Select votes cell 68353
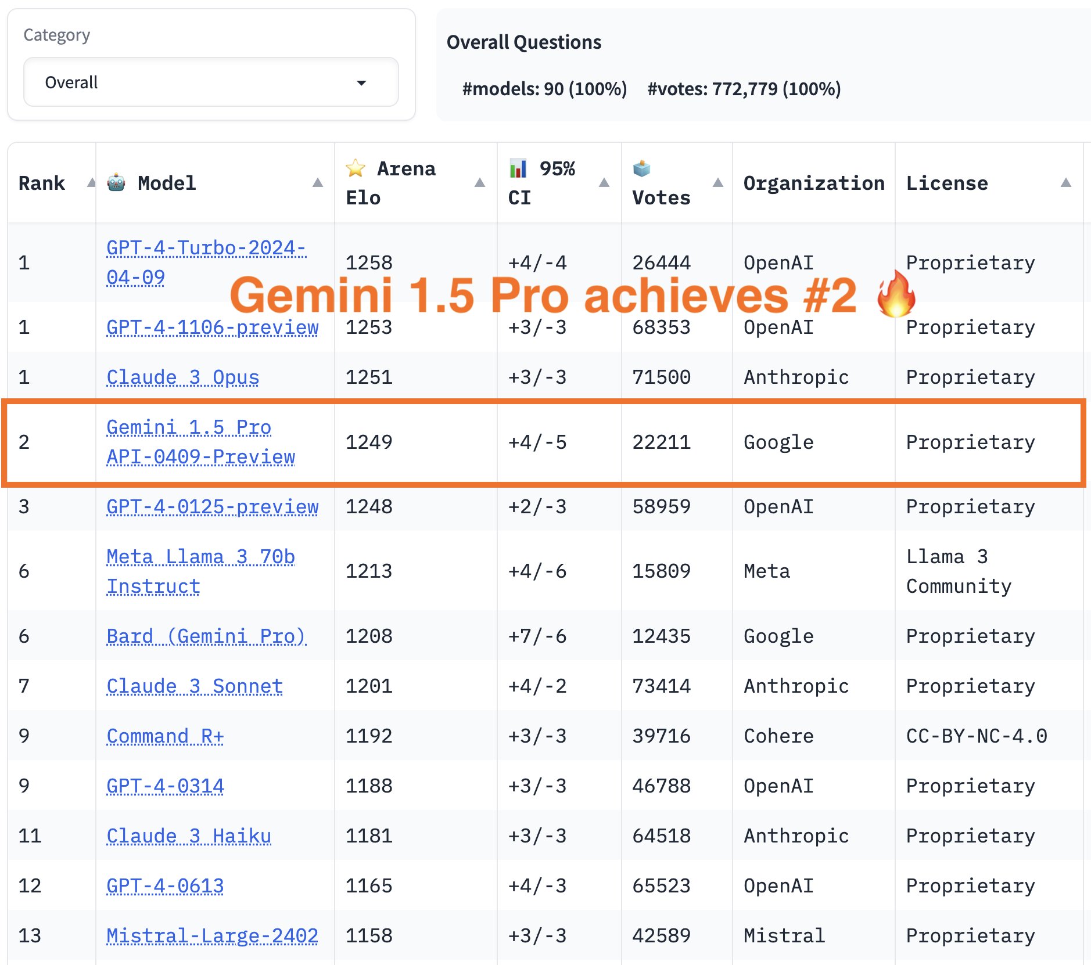 pos(662,327)
